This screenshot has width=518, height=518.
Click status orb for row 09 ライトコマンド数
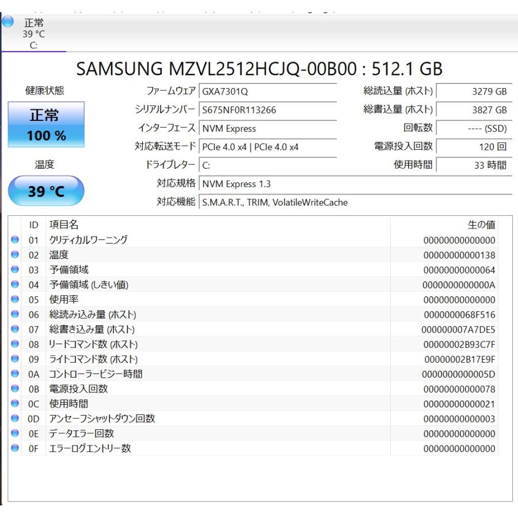15,359
